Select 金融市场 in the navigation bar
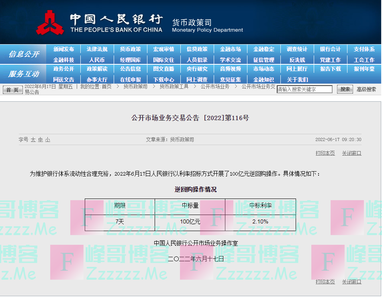Screen dimensions: 382x297 [230, 49]
